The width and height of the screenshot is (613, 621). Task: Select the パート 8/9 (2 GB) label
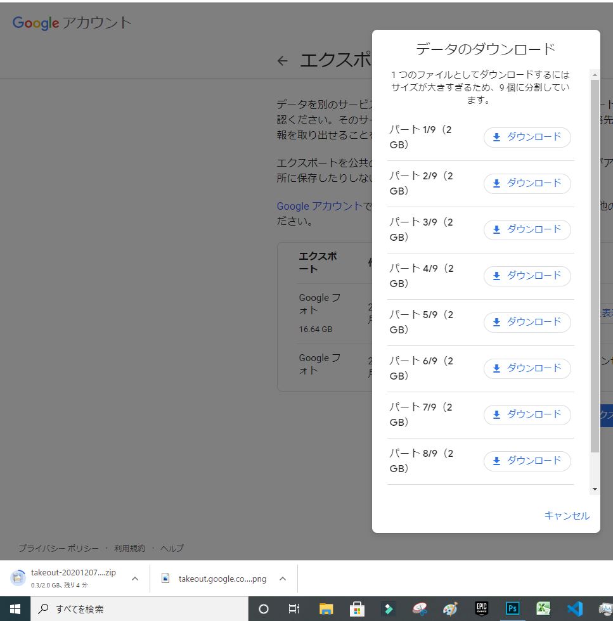[x=420, y=461]
